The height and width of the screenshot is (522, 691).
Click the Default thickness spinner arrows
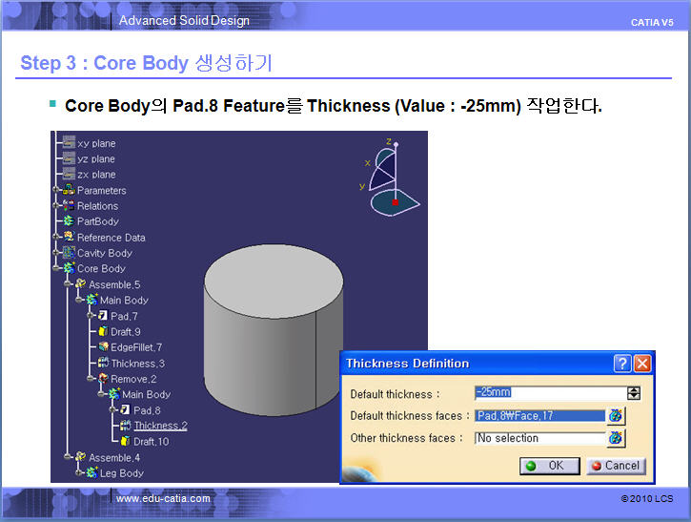[633, 393]
